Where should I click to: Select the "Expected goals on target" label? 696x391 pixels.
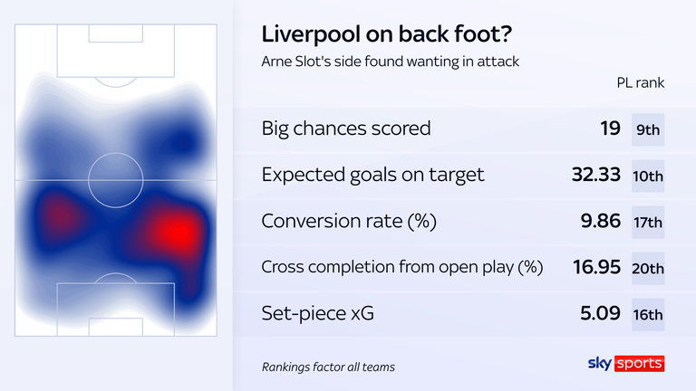[x=373, y=175]
